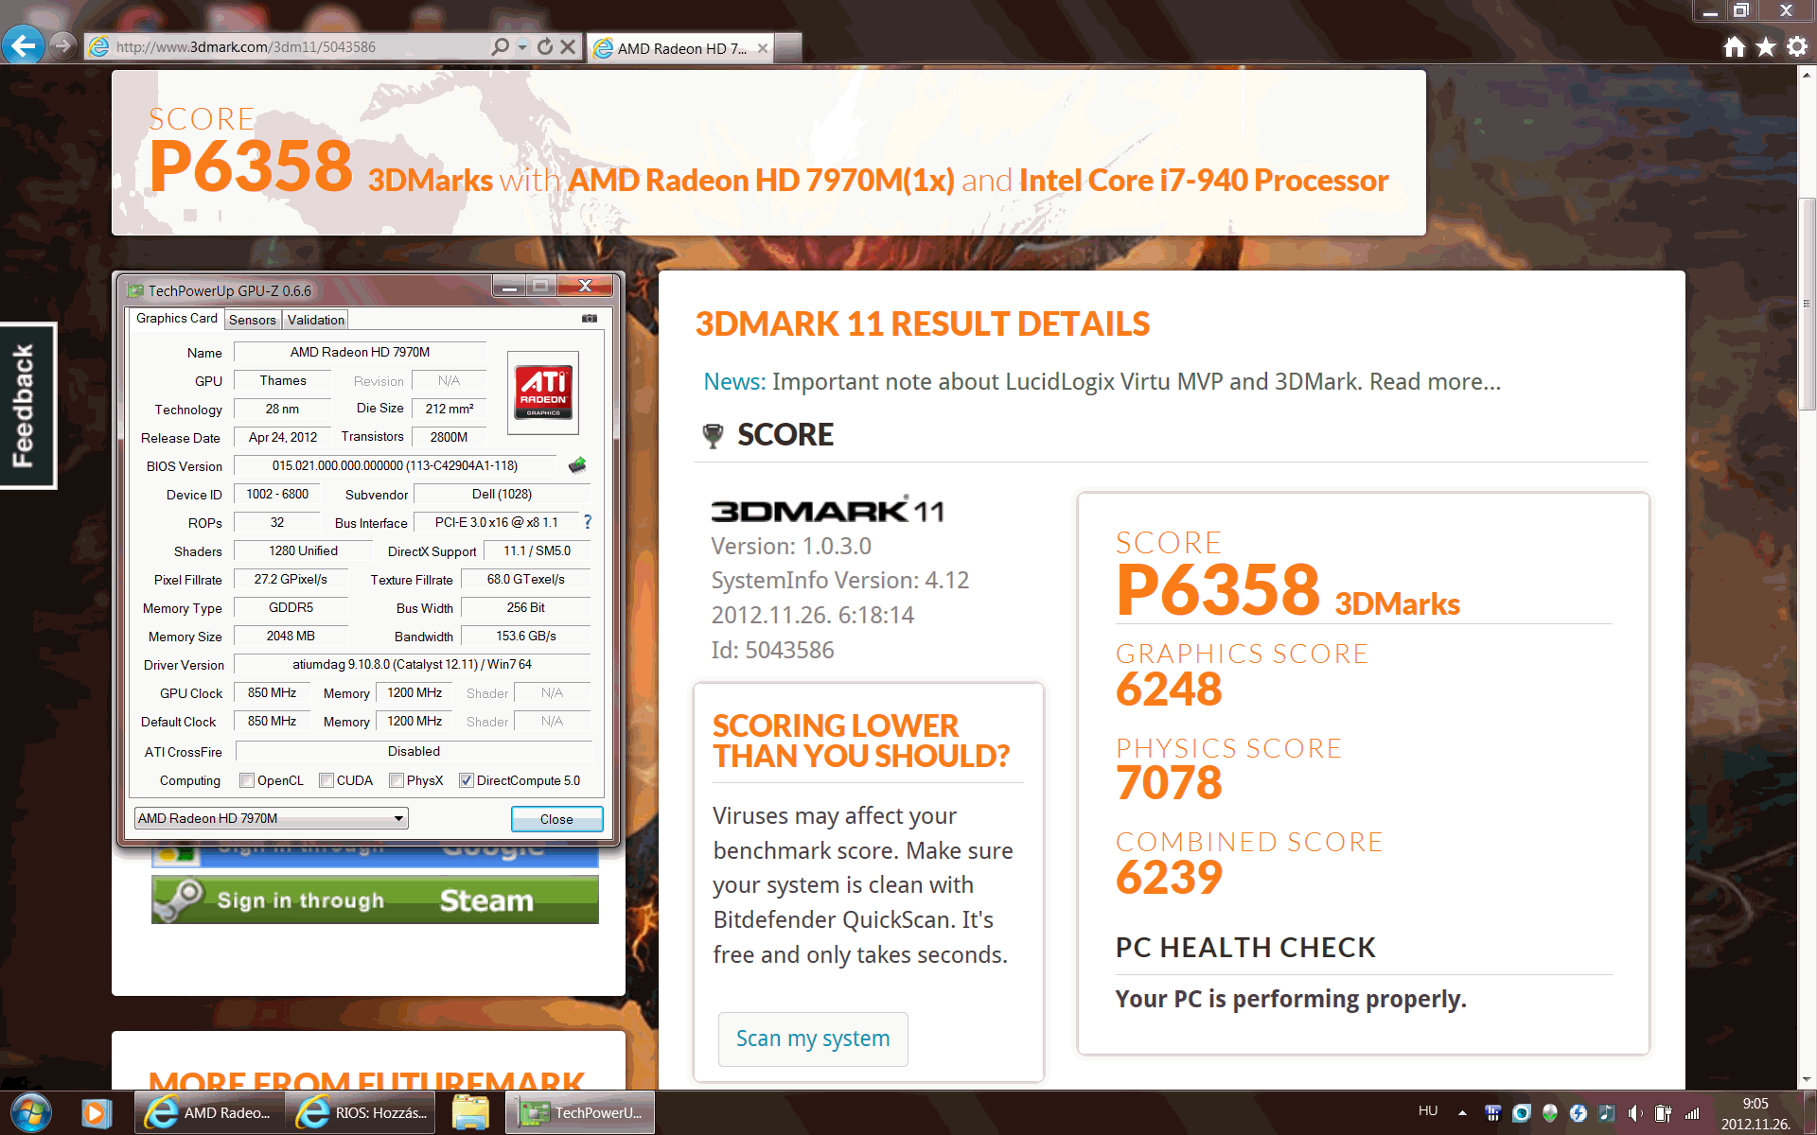Viewport: 1817px width, 1135px height.
Task: Switch to RIOS: Hozzás... taskbar item
Action: pos(361,1112)
